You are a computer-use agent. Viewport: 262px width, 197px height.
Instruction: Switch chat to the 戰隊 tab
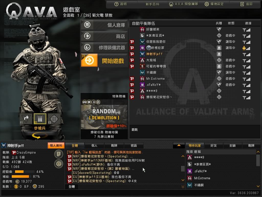point(114,146)
